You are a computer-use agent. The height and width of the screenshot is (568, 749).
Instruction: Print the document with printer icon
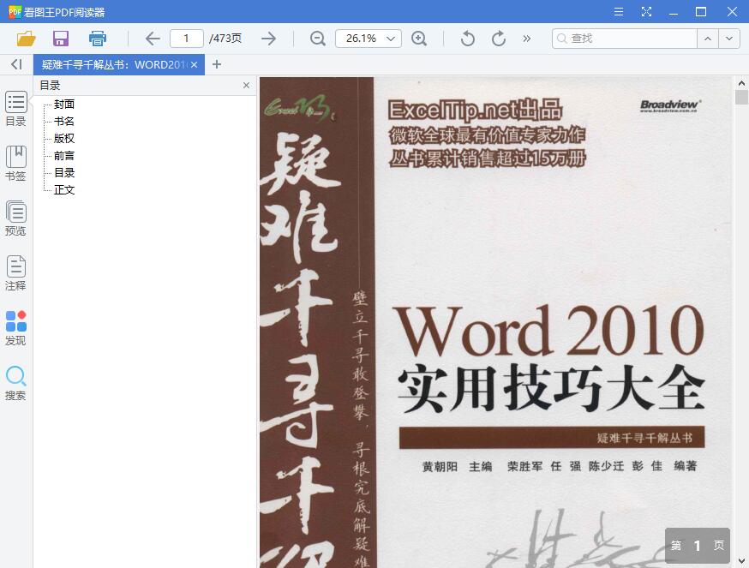point(98,39)
